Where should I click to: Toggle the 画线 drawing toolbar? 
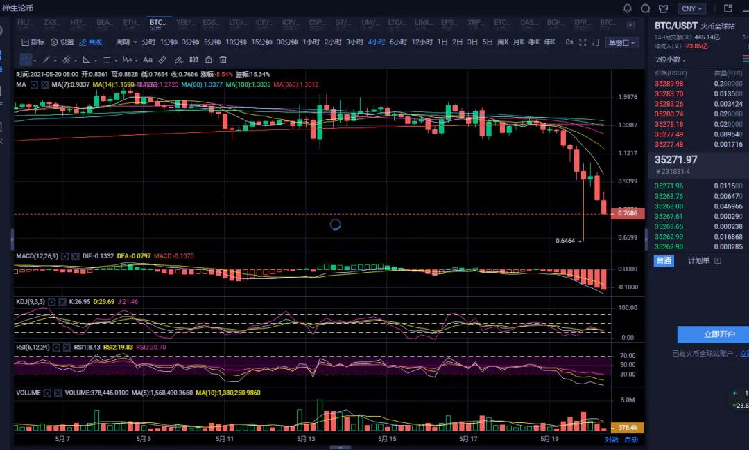(91, 42)
